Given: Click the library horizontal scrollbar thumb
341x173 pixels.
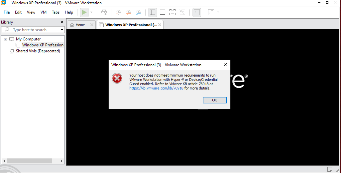Looking at the screenshot, I should [x=30, y=161].
